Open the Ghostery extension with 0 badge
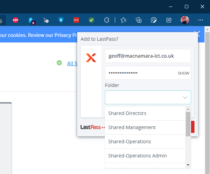Screen dimensions: 210x174 (x=32, y=21)
